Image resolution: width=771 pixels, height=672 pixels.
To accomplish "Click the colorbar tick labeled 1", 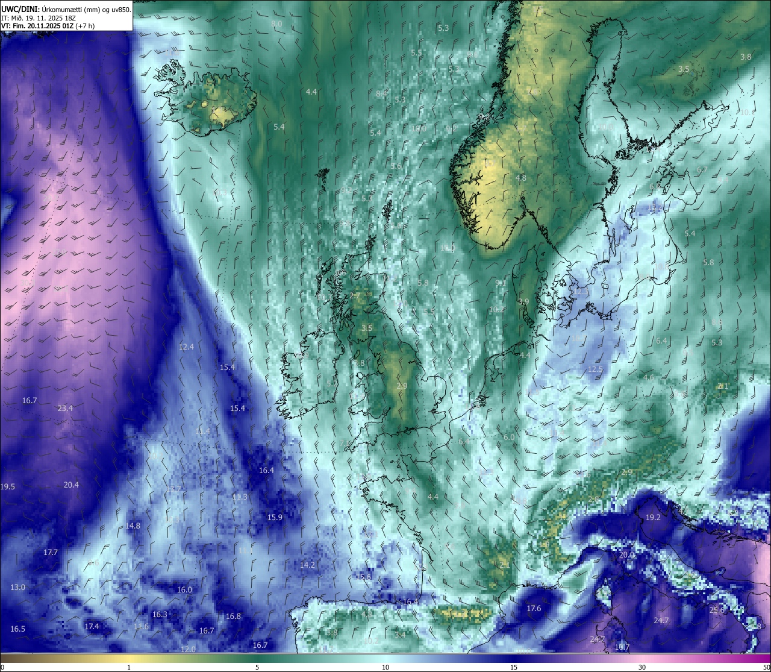I will tap(128, 667).
